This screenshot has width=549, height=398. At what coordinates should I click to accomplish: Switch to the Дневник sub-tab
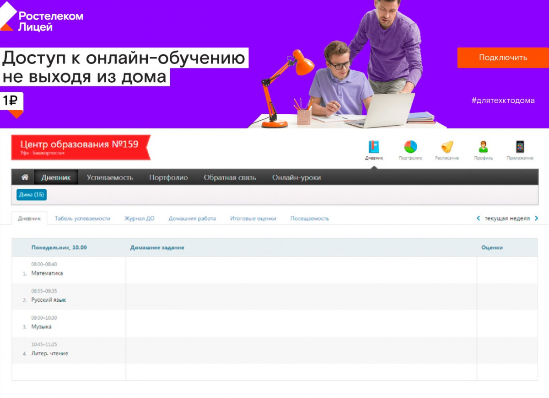[x=29, y=218]
